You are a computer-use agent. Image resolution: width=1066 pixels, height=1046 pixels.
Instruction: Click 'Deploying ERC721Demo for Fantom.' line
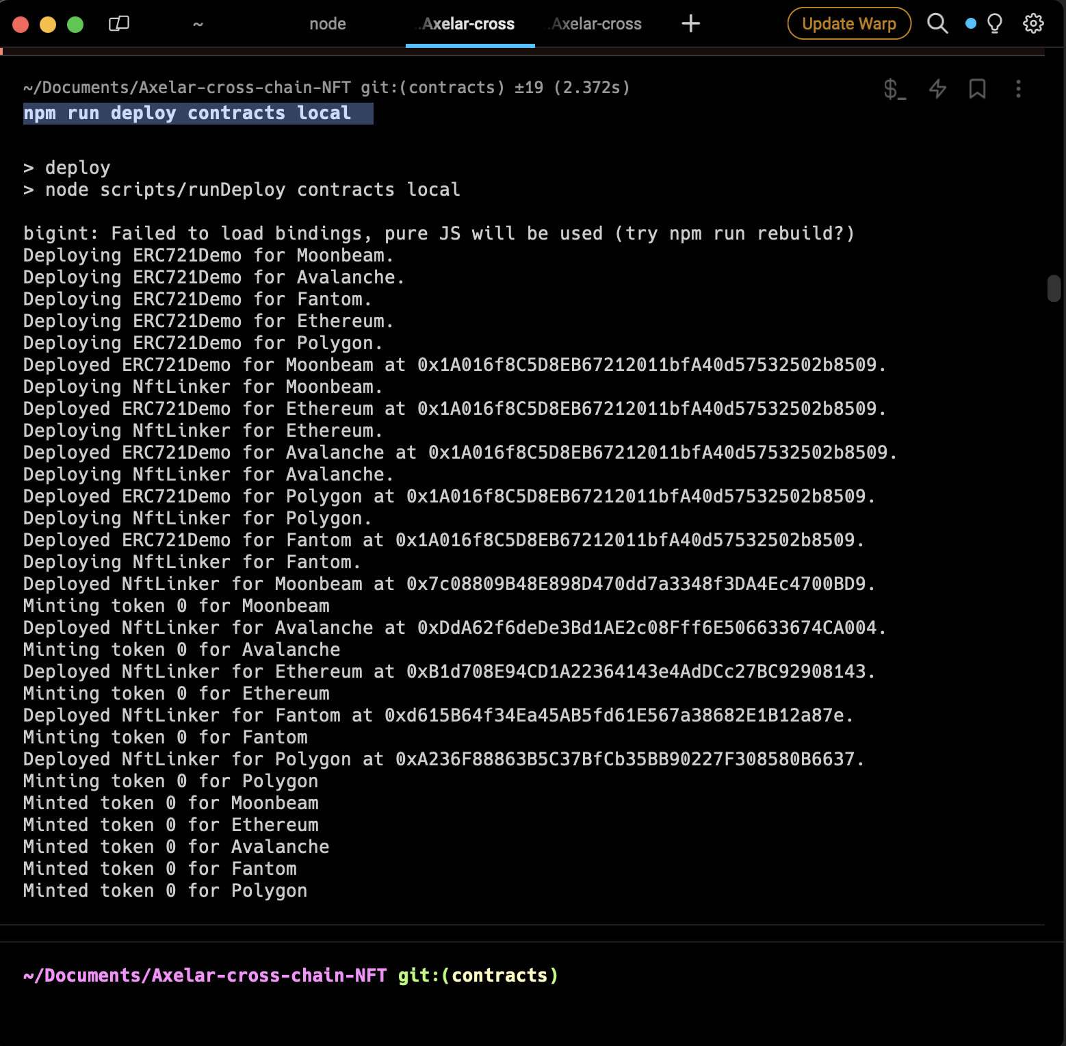click(x=198, y=299)
